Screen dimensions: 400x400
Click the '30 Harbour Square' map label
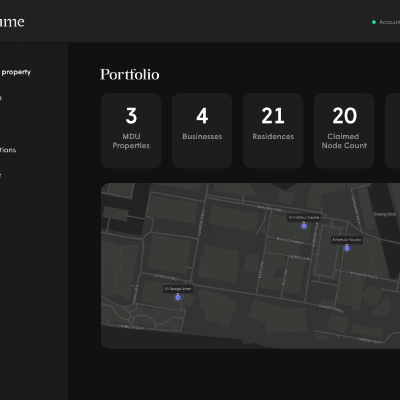pos(304,218)
